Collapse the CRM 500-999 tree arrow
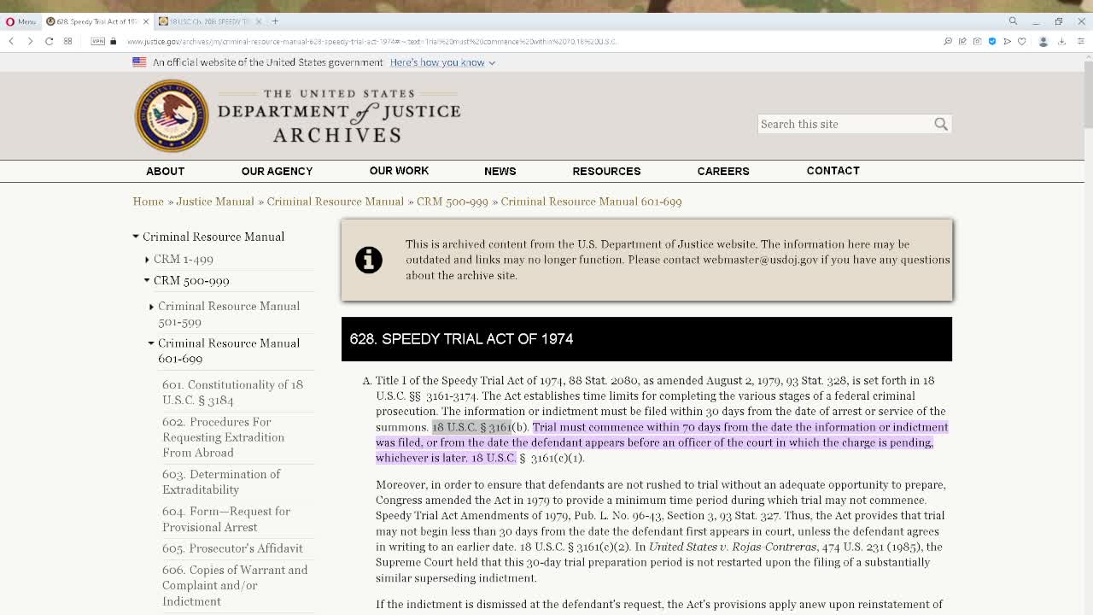This screenshot has width=1093, height=615. [147, 280]
